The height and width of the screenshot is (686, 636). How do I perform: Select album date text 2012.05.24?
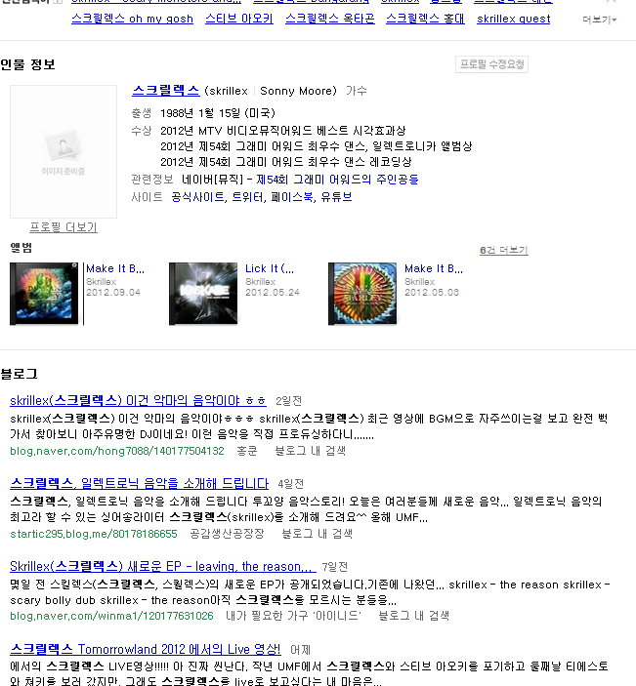[x=272, y=292]
